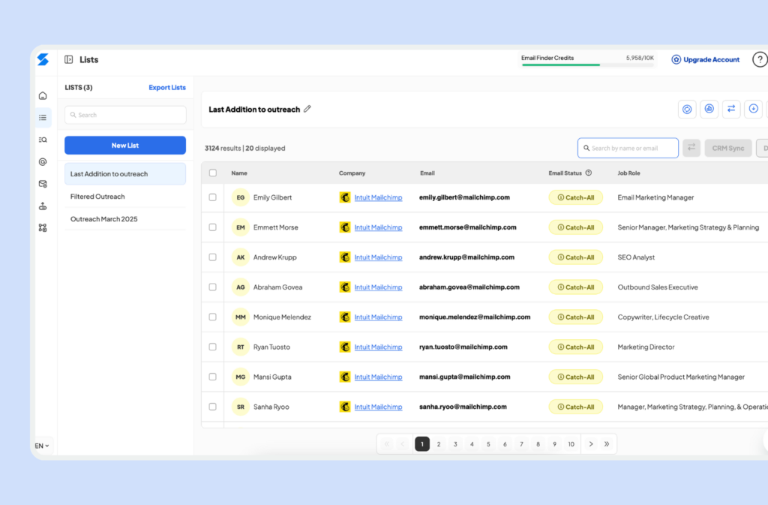Jump to page 5 in the pagination
Viewport: 768px width, 505px height.
[488, 443]
